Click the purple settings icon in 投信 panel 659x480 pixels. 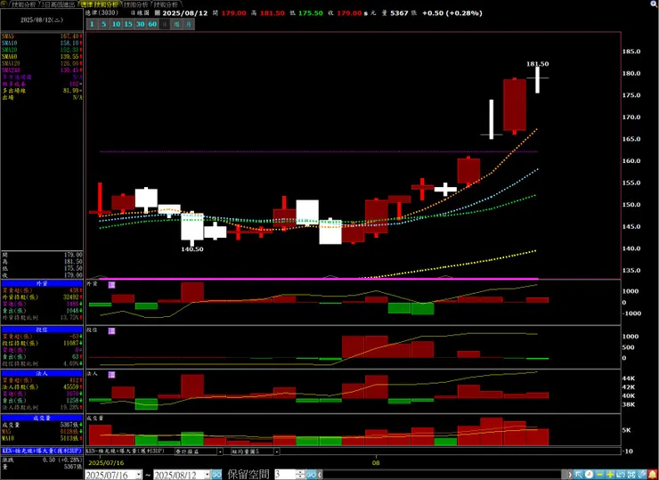[x=112, y=331]
